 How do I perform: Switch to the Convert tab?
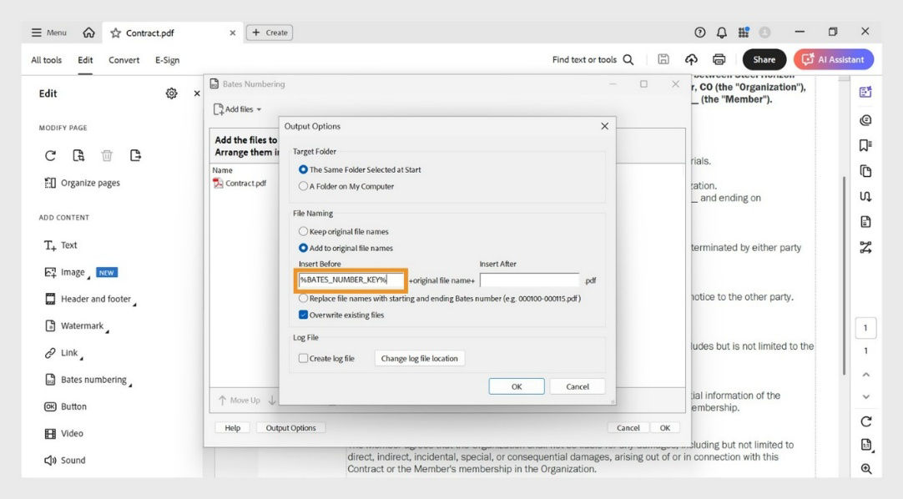click(124, 60)
